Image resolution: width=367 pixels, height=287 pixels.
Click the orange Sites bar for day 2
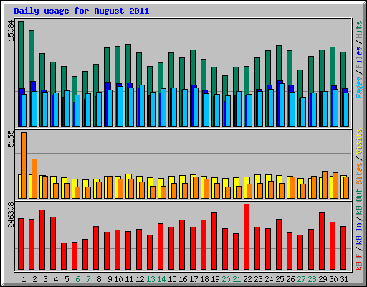(34, 179)
